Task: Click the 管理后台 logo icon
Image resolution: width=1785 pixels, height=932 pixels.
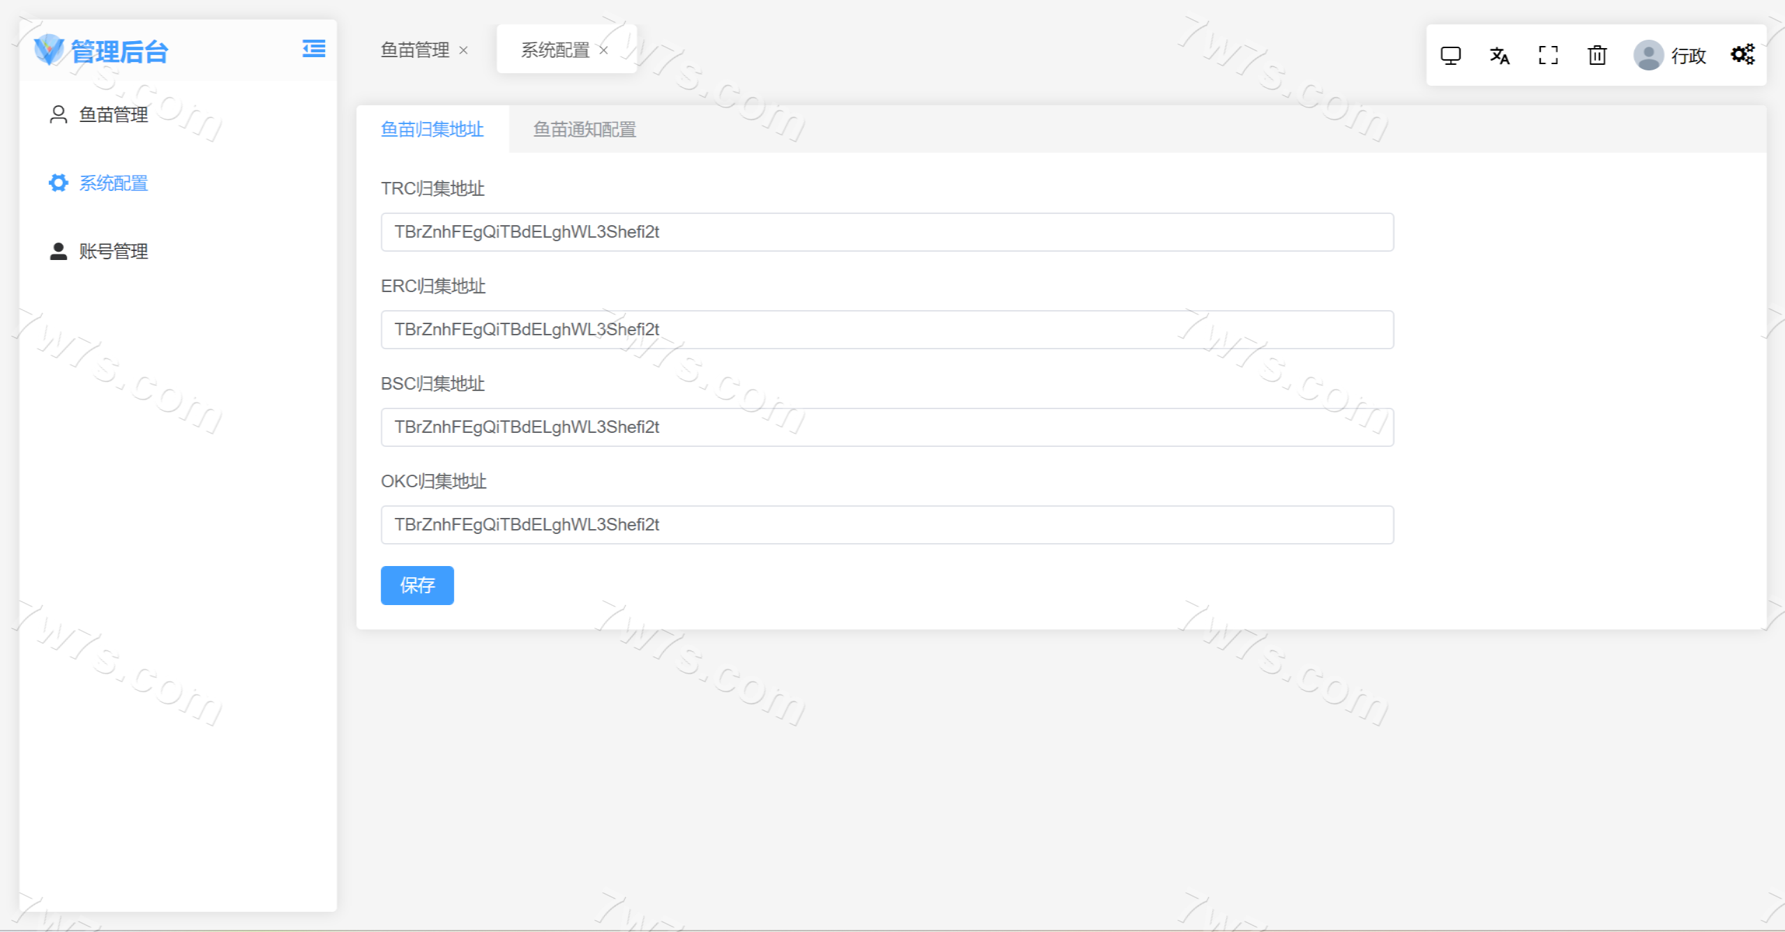Action: click(x=49, y=50)
